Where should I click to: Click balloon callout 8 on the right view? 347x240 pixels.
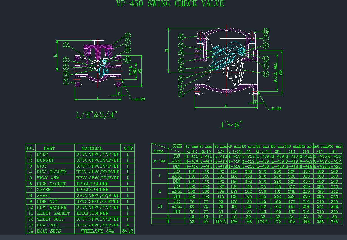pos(265,46)
